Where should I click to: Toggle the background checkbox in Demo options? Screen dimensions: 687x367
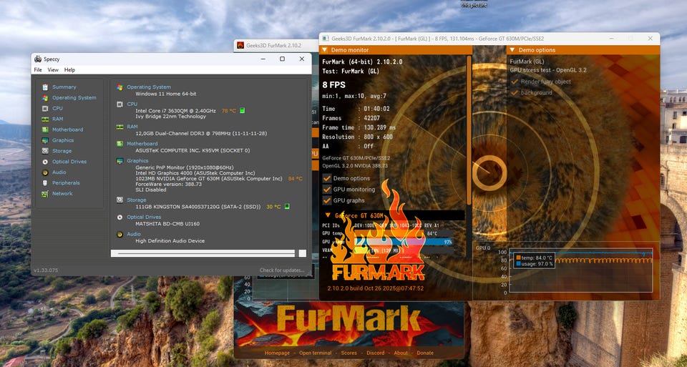514,93
